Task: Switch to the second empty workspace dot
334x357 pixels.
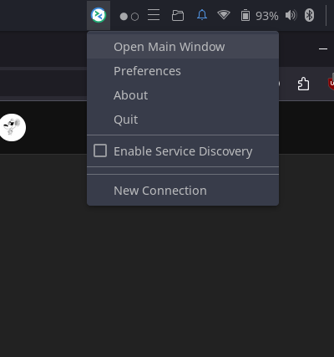Action: coord(135,17)
